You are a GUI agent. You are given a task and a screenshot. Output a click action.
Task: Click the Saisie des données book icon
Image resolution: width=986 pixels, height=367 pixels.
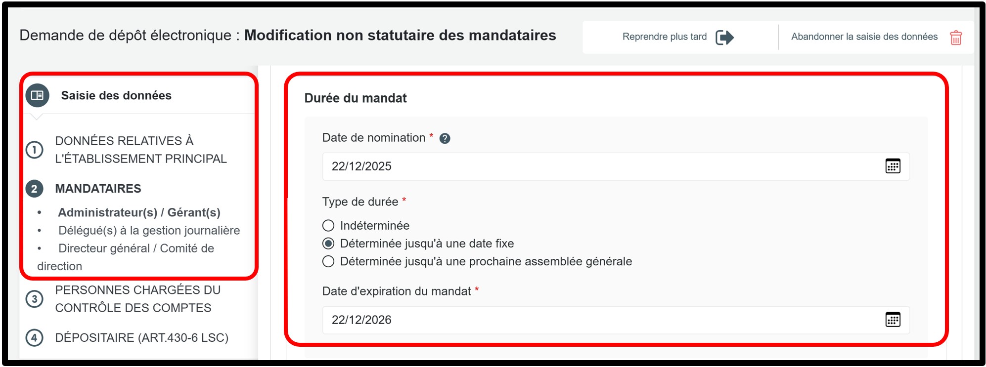[38, 95]
